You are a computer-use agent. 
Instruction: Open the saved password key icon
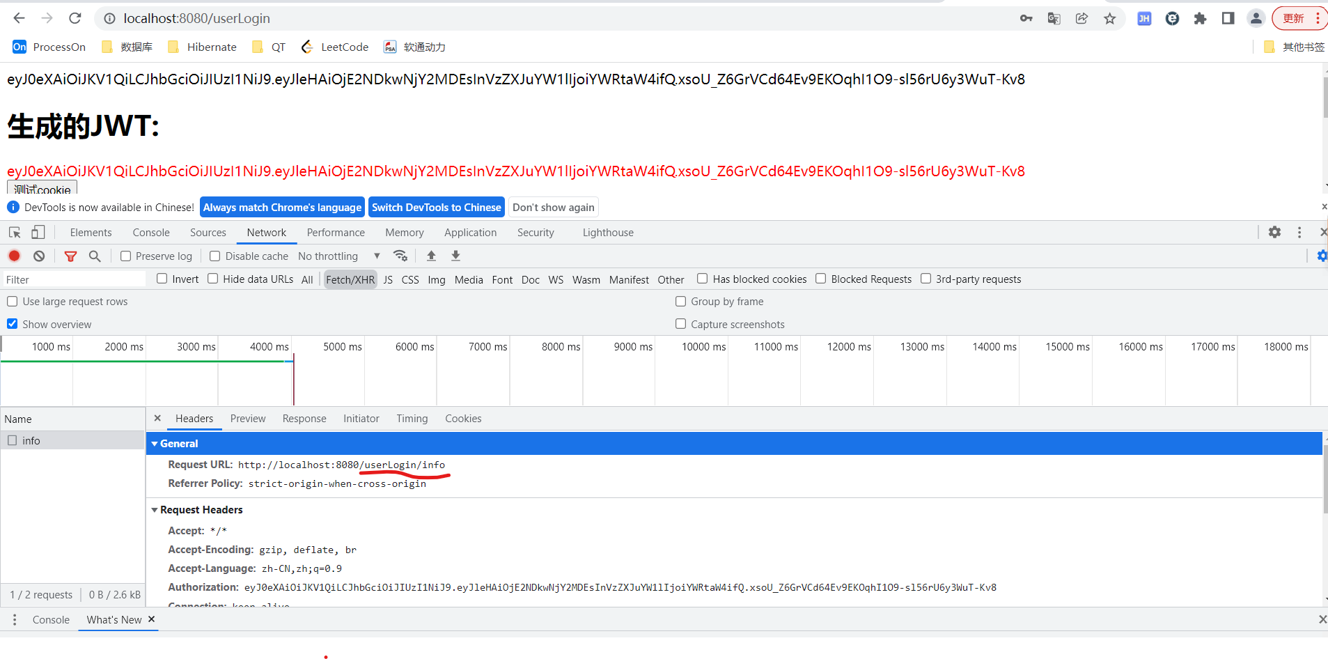pyautogui.click(x=1026, y=19)
